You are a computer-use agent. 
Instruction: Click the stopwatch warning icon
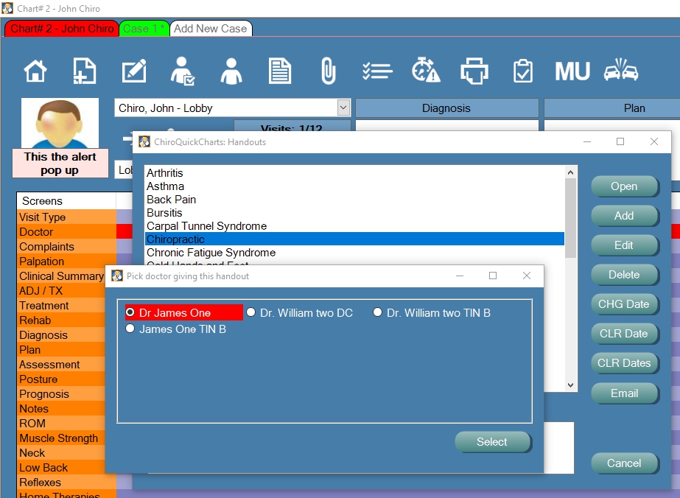pyautogui.click(x=425, y=71)
